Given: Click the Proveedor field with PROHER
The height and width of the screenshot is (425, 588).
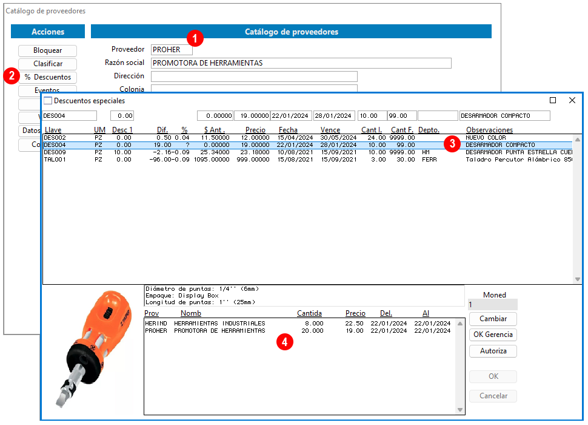Looking at the screenshot, I should (x=172, y=50).
